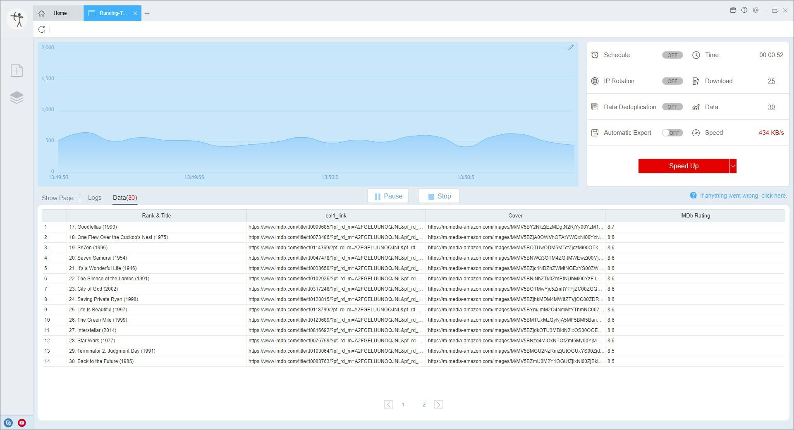Image resolution: width=794 pixels, height=430 pixels.
Task: Open the Show Page tab
Action: [x=57, y=198]
